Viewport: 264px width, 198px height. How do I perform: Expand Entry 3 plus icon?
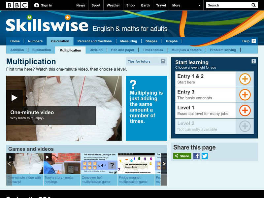coord(245,95)
